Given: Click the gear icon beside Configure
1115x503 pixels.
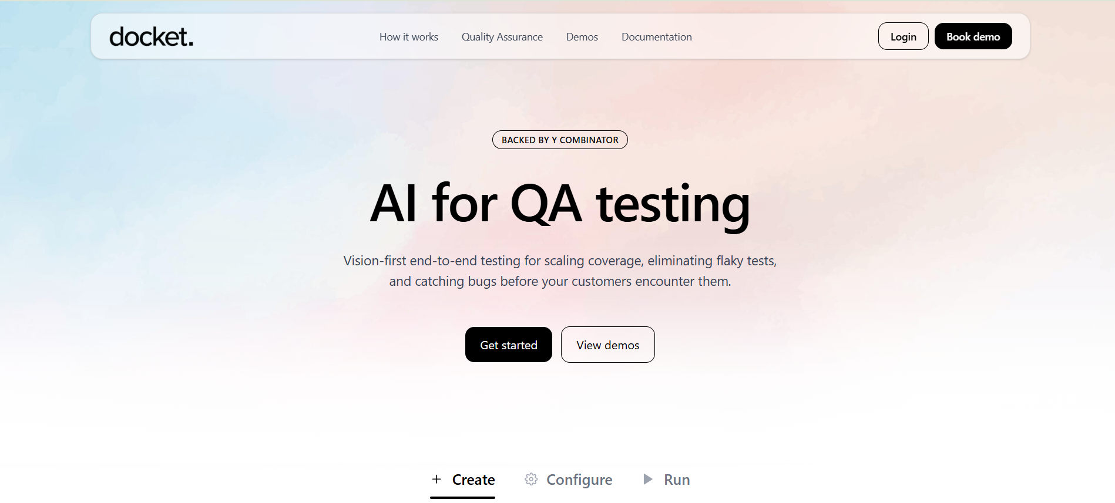Looking at the screenshot, I should (x=531, y=479).
